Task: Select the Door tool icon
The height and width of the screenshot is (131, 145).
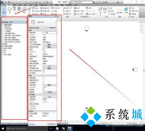Action: [x=14, y=10]
